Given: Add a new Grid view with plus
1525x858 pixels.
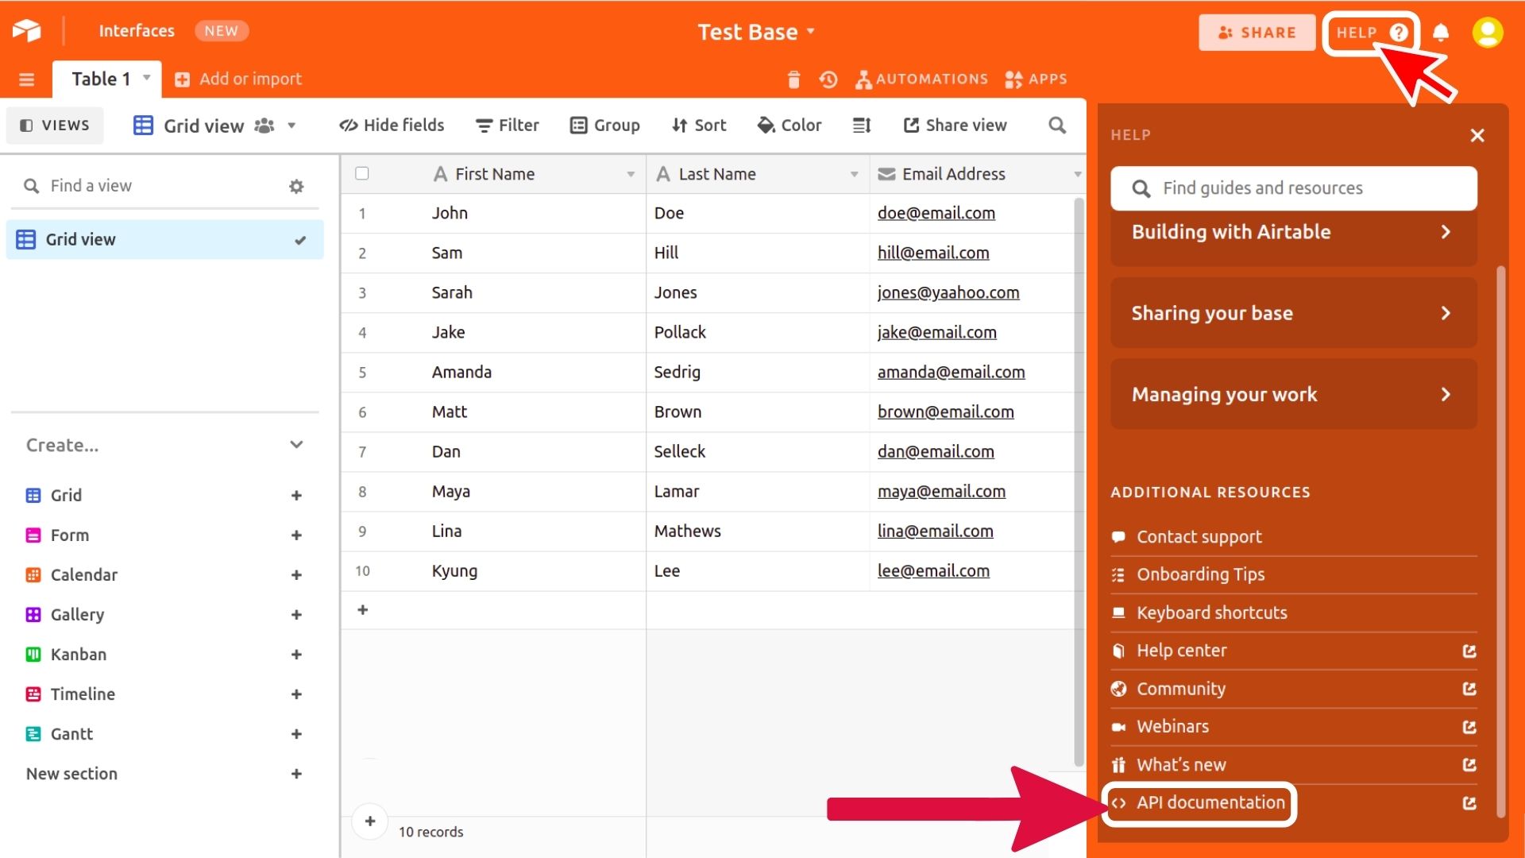Looking at the screenshot, I should pyautogui.click(x=296, y=496).
